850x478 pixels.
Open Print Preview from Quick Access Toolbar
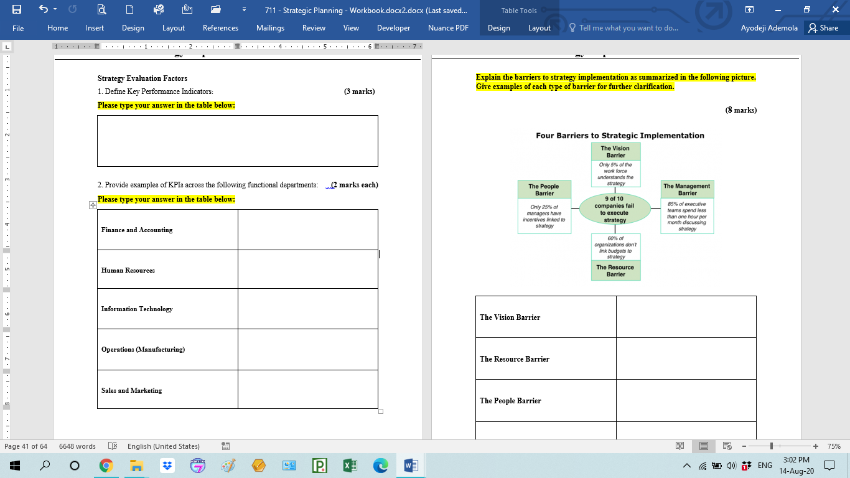(103, 9)
